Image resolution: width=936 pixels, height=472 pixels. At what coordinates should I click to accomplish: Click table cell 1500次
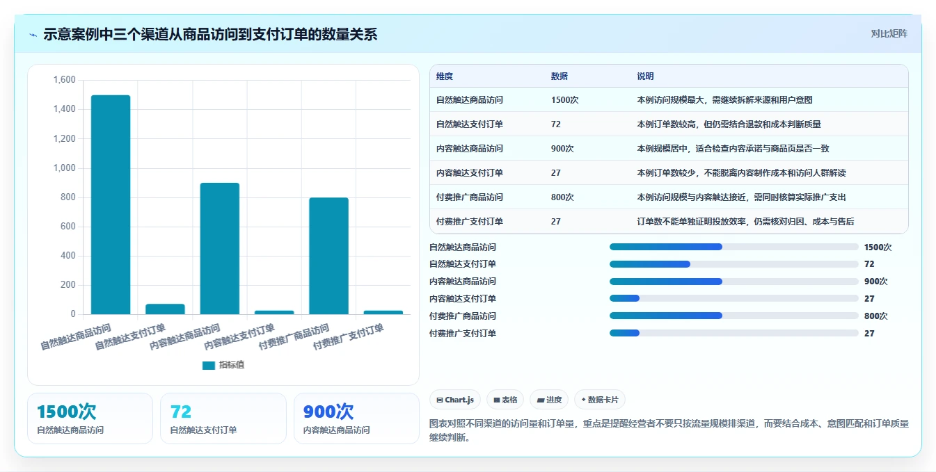(564, 100)
